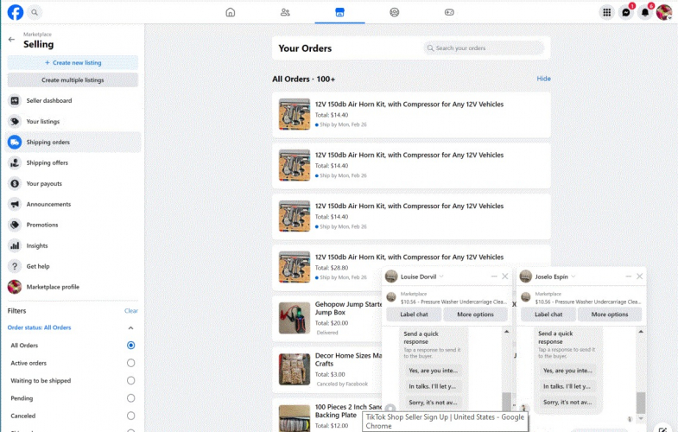Click the Your payouts dollar icon
This screenshot has width=678, height=432.
tap(15, 184)
